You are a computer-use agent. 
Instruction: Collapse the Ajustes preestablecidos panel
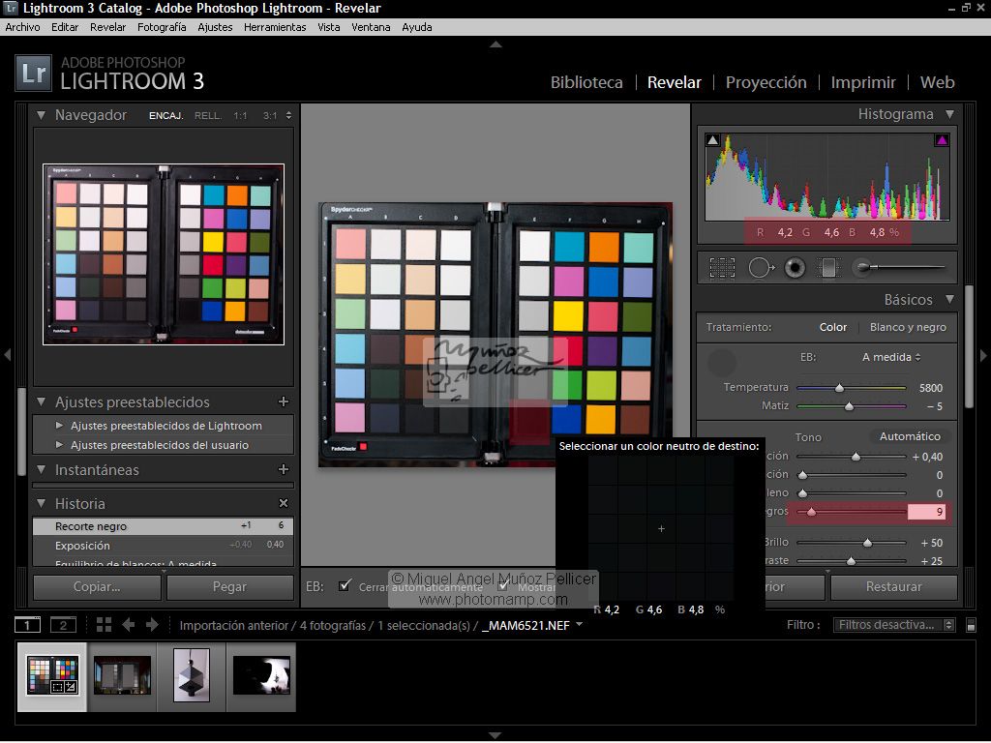(41, 401)
